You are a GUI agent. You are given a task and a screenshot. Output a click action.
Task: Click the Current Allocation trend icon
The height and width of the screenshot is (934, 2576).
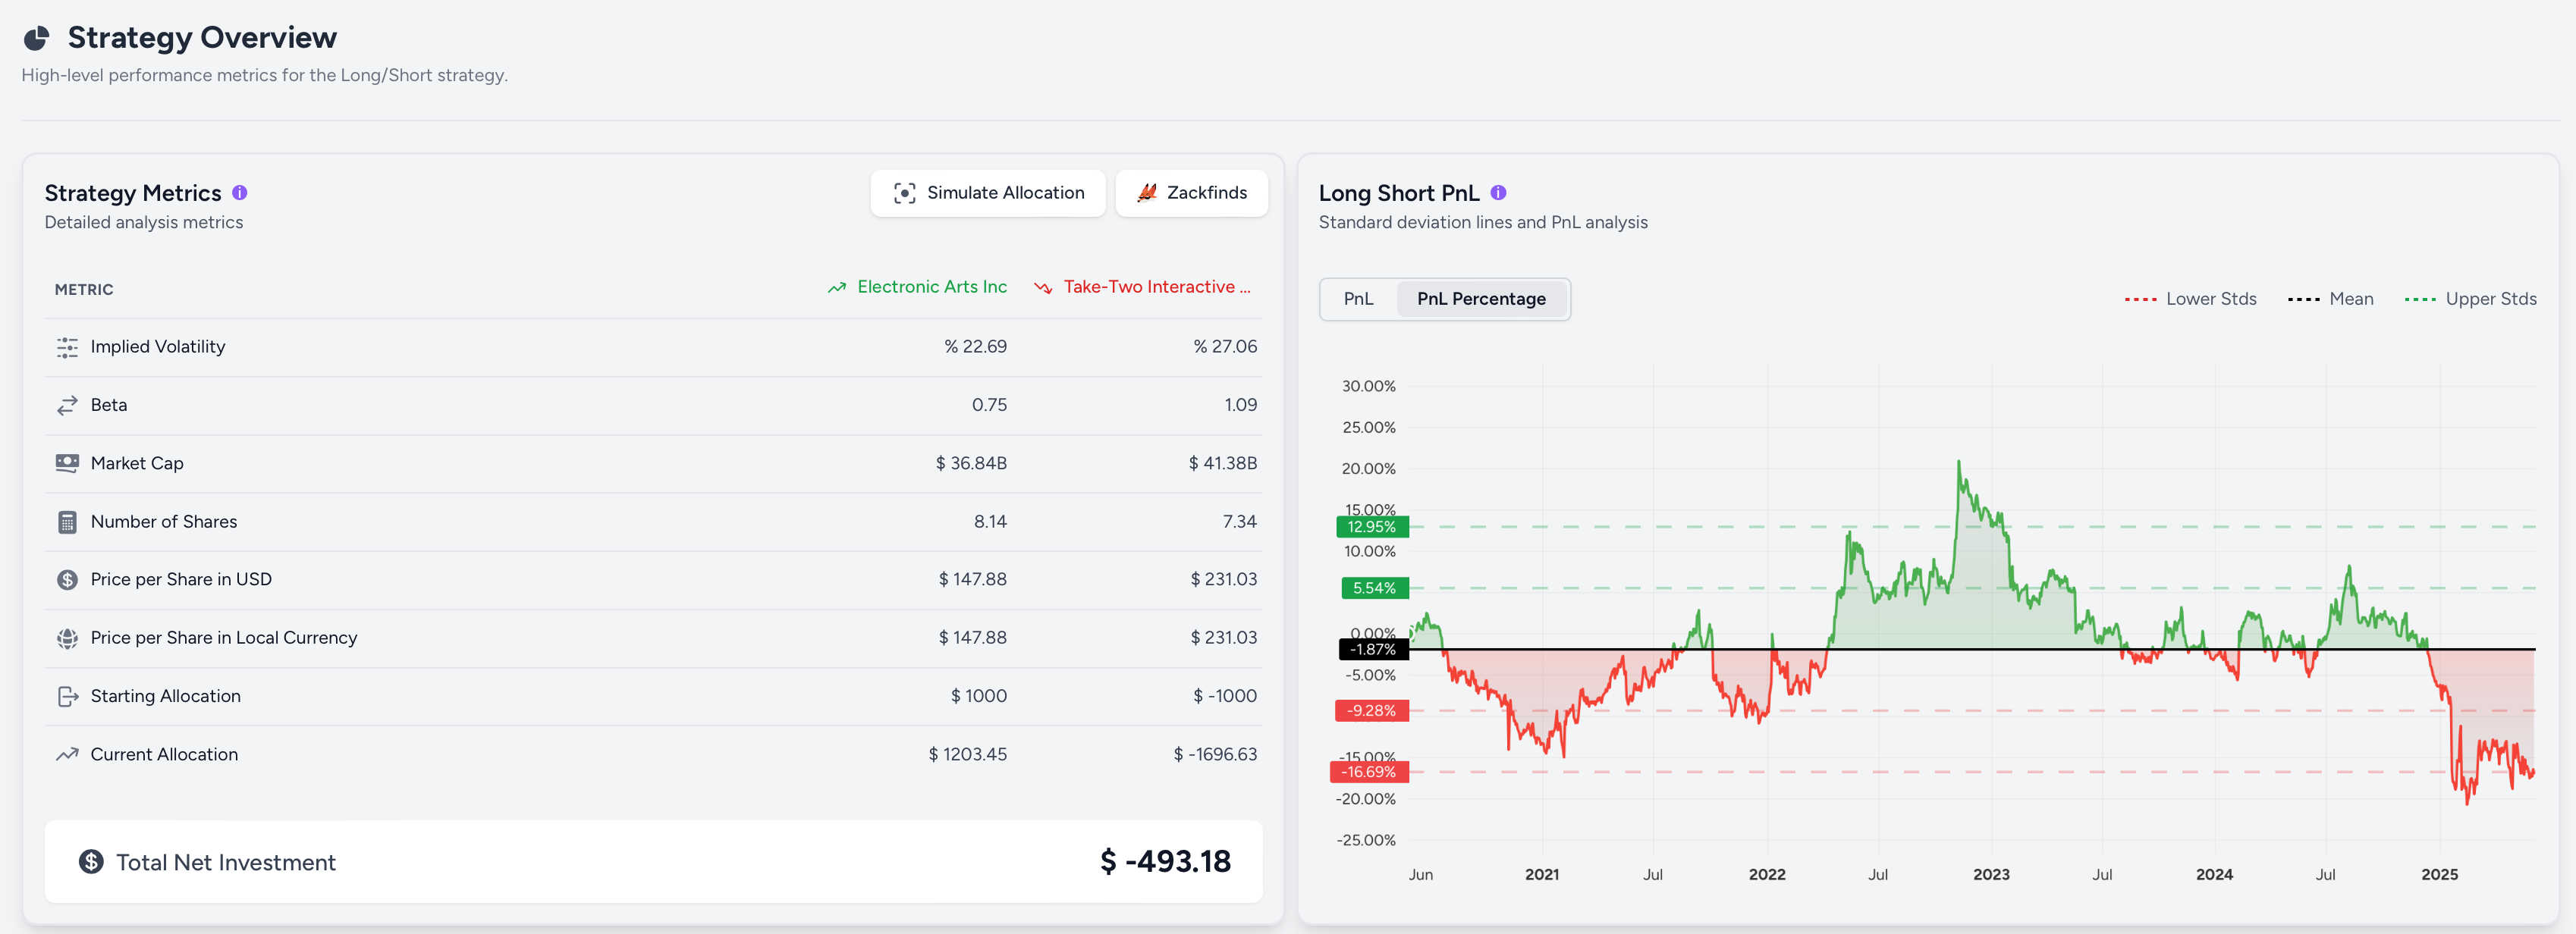[x=67, y=754]
